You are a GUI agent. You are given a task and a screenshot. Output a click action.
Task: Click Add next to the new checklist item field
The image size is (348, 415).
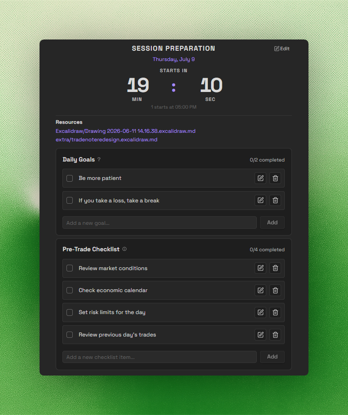272,357
